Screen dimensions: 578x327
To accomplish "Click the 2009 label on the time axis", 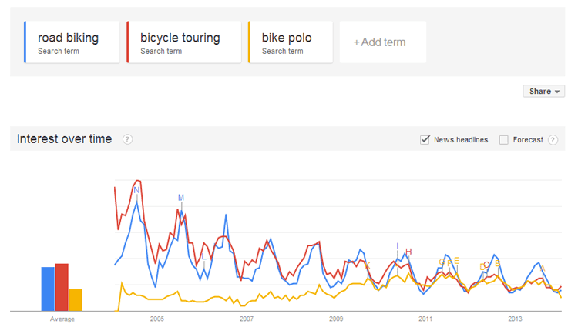I will tap(336, 319).
